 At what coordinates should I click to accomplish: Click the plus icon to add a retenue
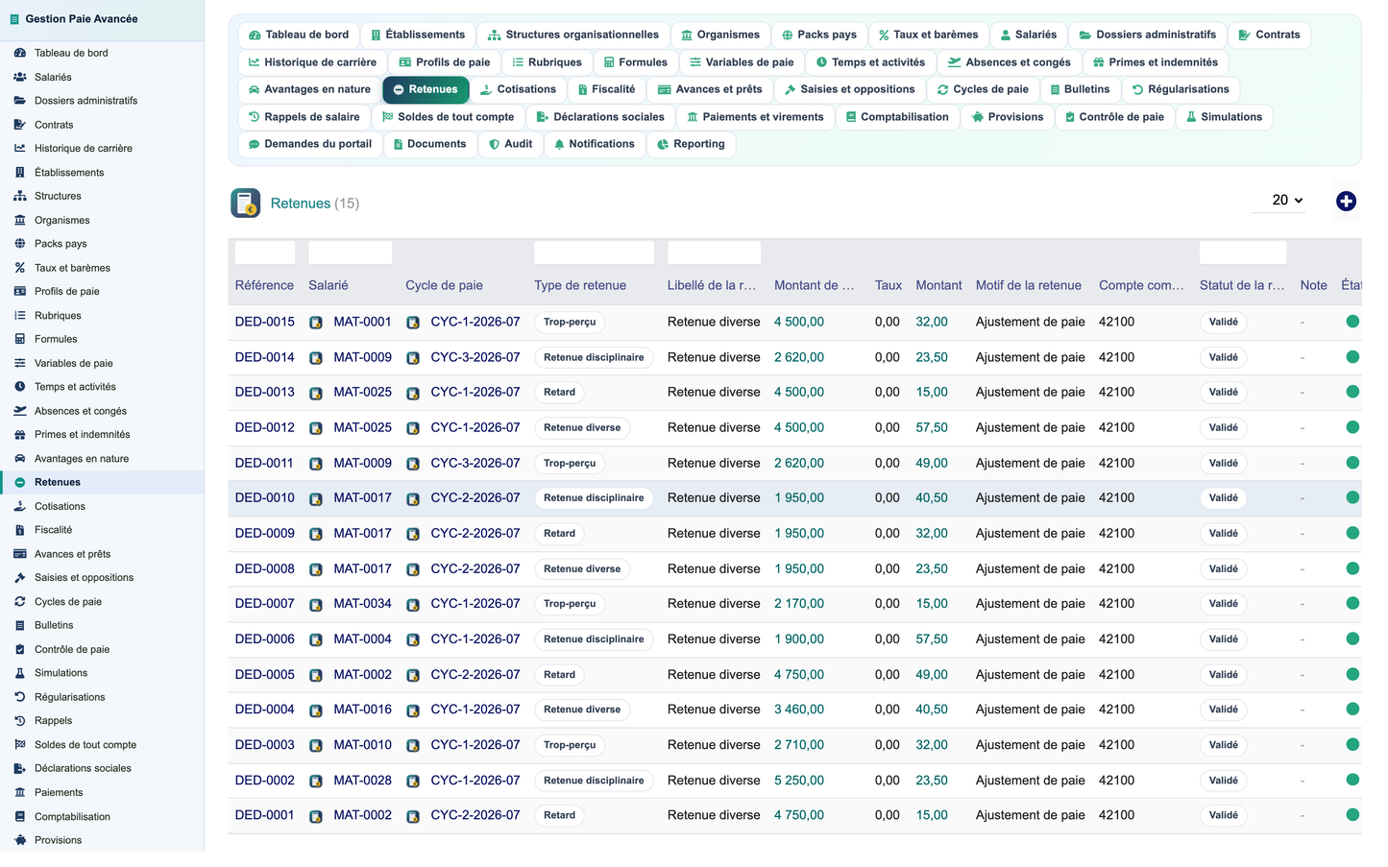coord(1346,201)
